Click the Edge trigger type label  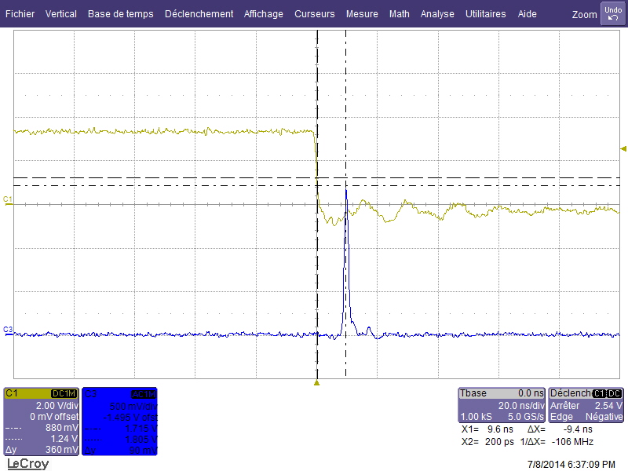point(560,417)
